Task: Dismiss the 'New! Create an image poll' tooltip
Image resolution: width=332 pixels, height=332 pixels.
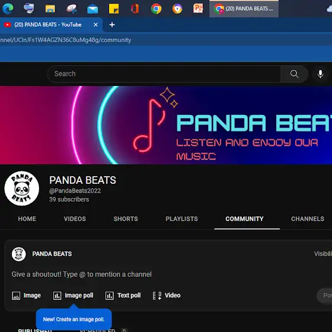Action: [74, 320]
